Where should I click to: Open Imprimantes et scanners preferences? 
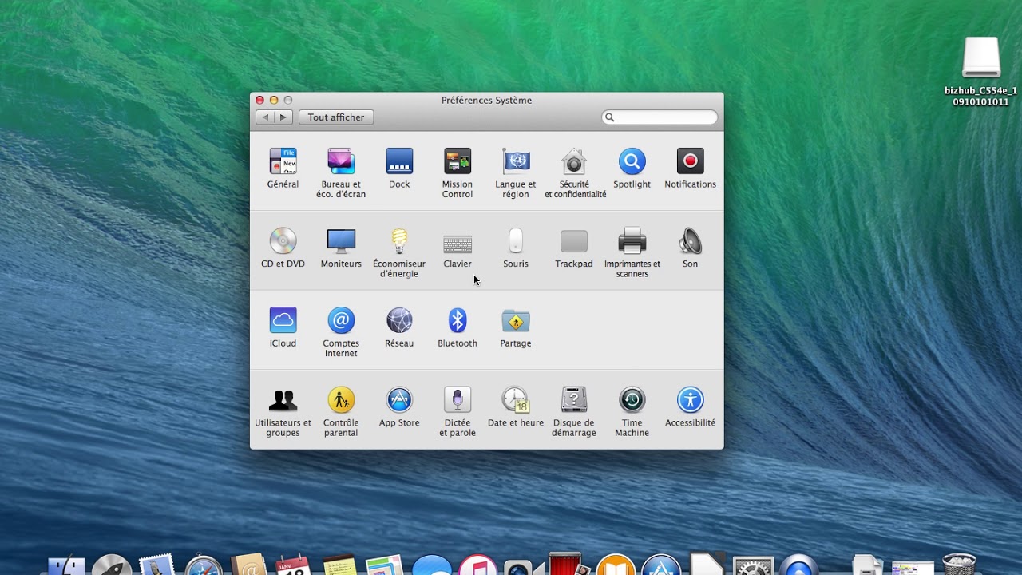632,252
